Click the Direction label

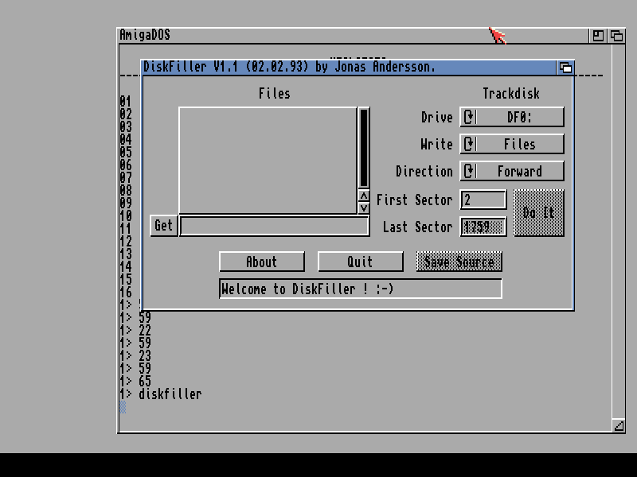[x=424, y=171]
